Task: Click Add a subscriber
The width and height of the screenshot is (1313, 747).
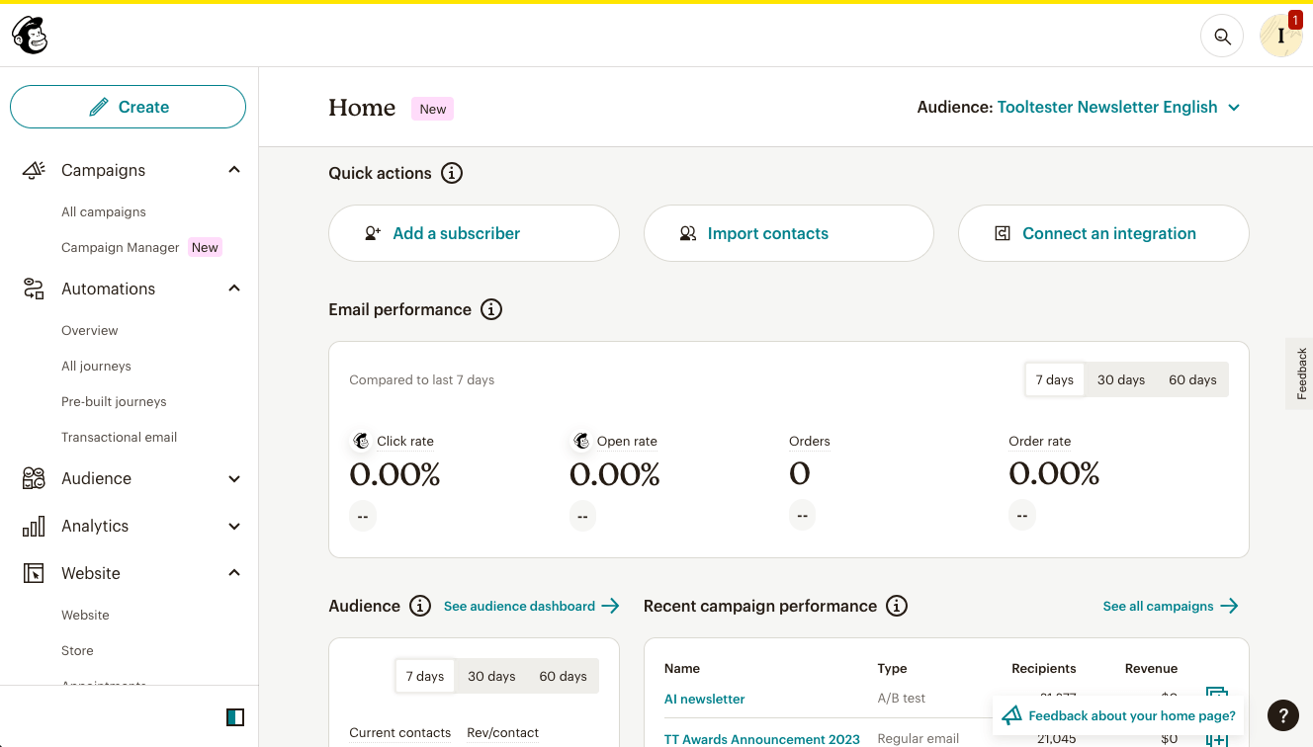Action: point(474,233)
